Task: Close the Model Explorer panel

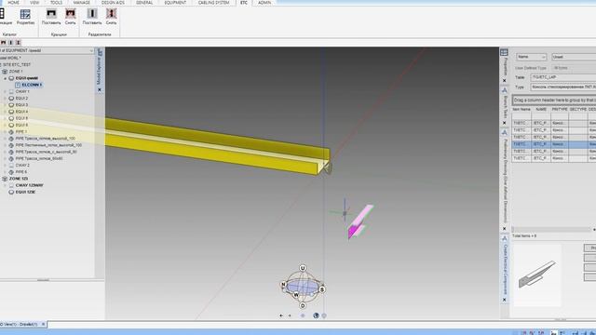Action: [100, 90]
